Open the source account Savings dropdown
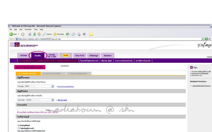Viewport: 212px width, 132px height. point(36,86)
